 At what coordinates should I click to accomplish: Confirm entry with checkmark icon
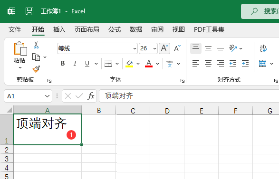79,96
